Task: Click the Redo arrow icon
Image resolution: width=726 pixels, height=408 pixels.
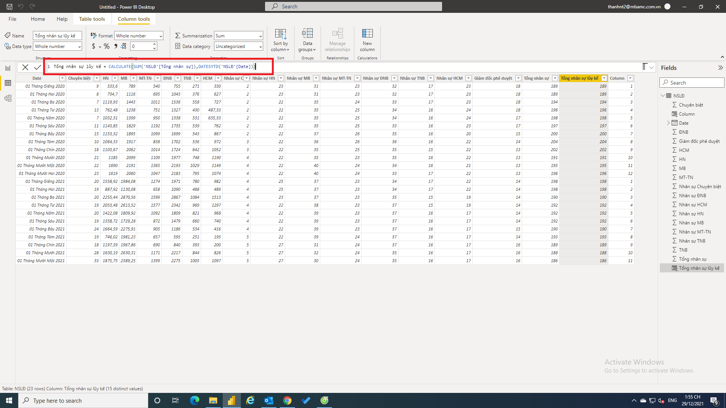Action: point(32,6)
